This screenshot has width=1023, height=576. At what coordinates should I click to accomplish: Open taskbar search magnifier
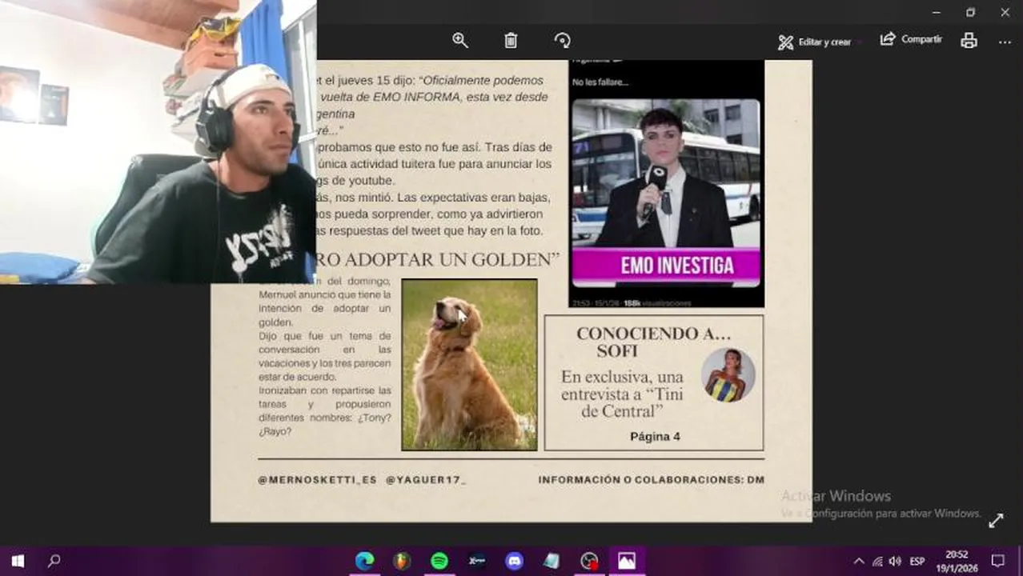pyautogui.click(x=54, y=561)
